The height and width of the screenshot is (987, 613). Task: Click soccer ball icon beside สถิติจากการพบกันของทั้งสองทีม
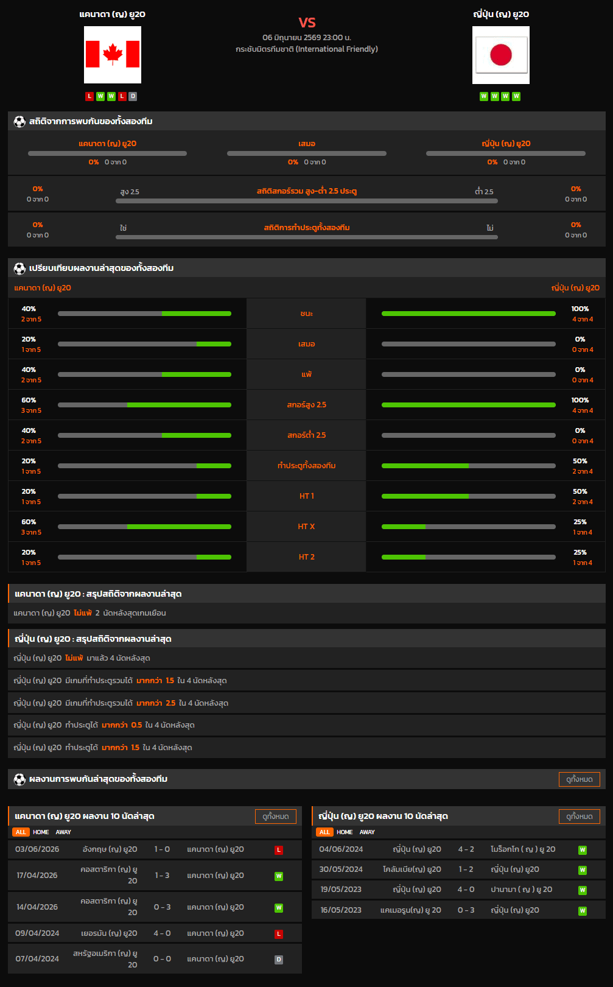click(19, 121)
